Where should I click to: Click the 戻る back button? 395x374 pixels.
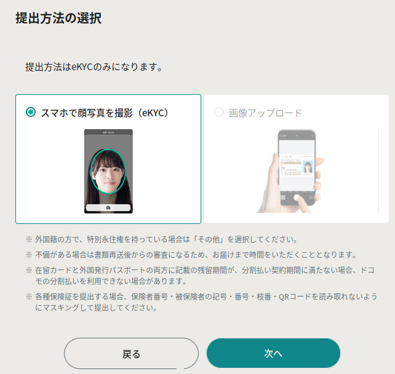[x=131, y=354]
